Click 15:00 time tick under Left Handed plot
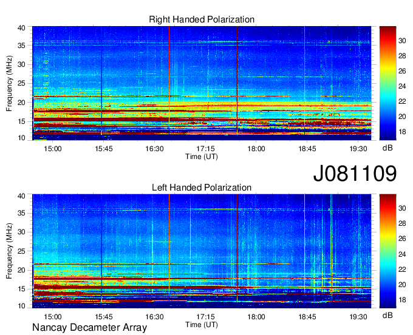This screenshot has height=335, width=413. 53,317
